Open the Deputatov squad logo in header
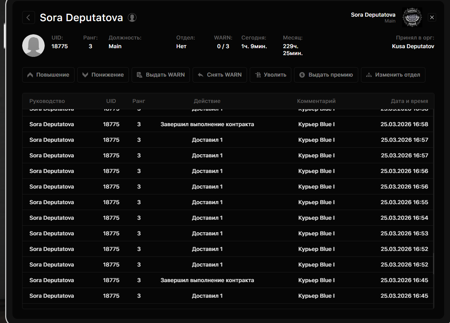Image resolution: width=450 pixels, height=323 pixels. point(412,18)
